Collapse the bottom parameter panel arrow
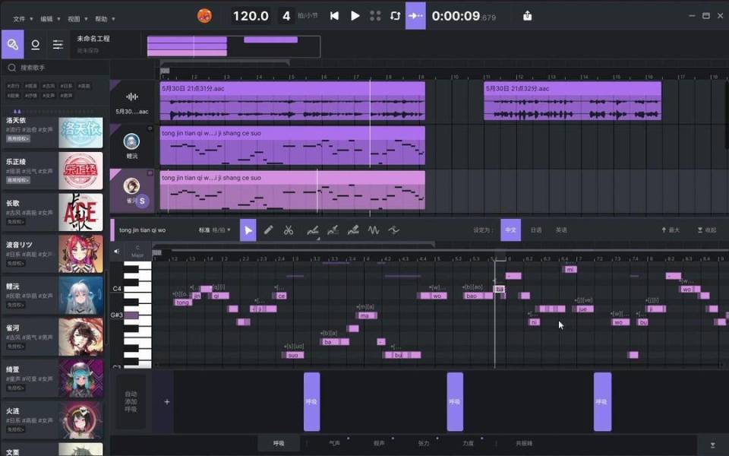 (x=712, y=445)
